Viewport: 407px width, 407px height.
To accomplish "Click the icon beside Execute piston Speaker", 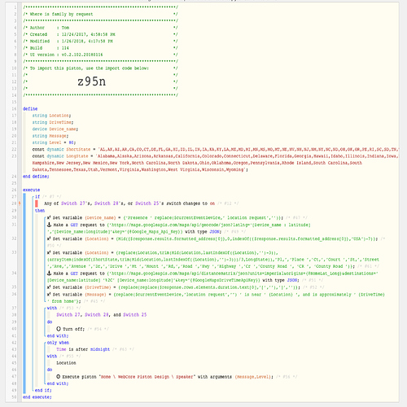I will coord(59,377).
